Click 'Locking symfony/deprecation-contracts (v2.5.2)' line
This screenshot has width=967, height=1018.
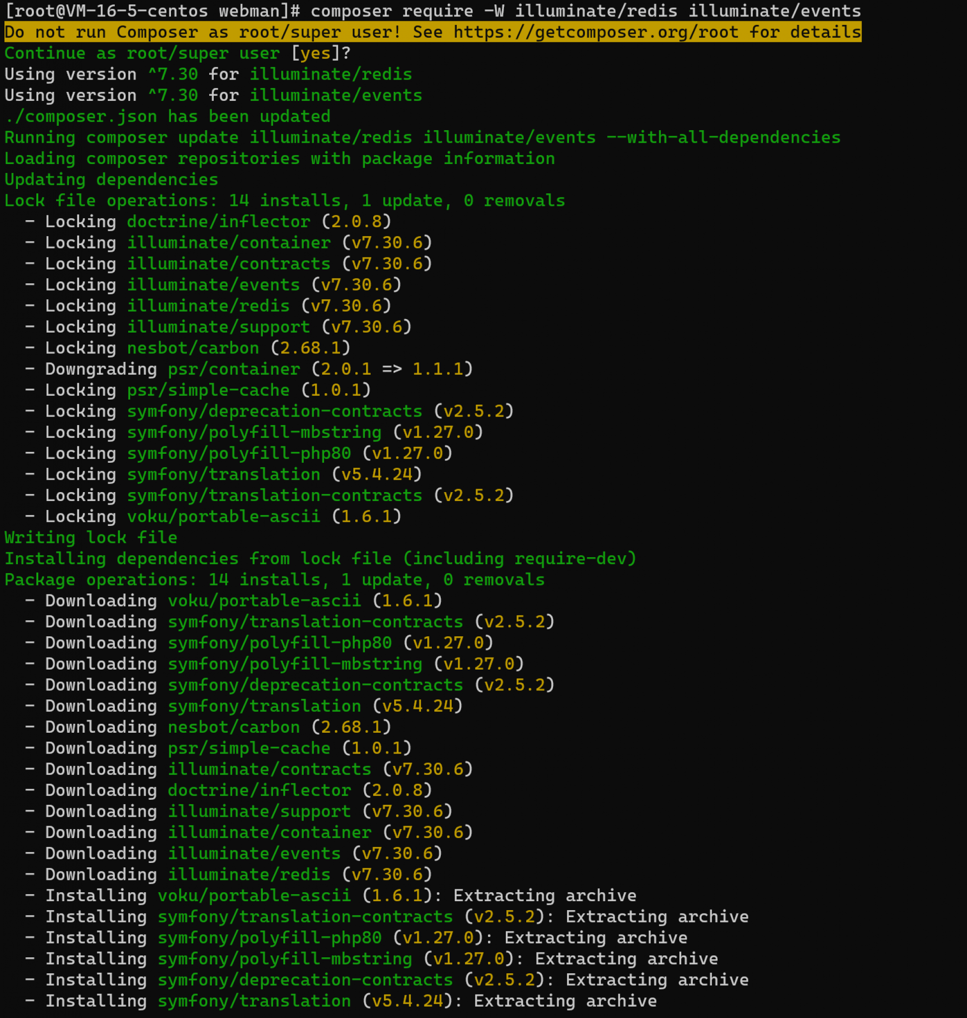point(270,412)
